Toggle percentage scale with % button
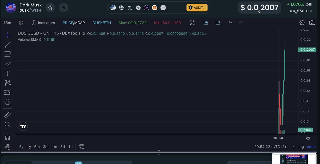The height and width of the screenshot is (164, 320). 294,146
